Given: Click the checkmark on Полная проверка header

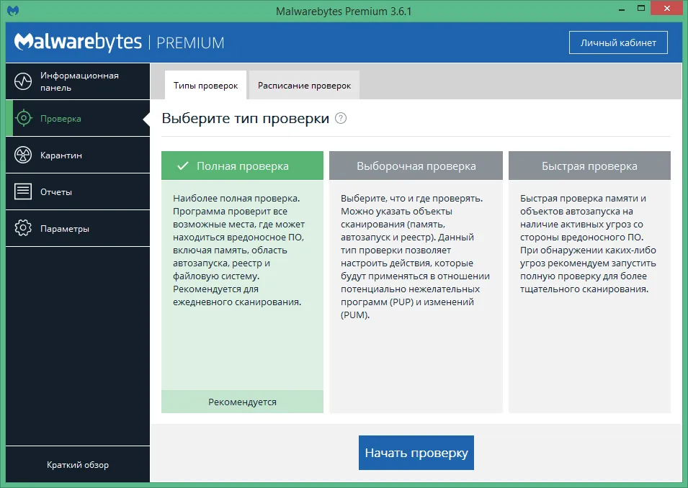Looking at the screenshot, I should [x=182, y=166].
